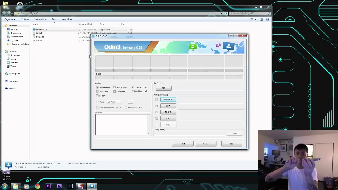Image resolution: width=338 pixels, height=190 pixels.
Task: Click the CSC file button
Action: click(168, 118)
